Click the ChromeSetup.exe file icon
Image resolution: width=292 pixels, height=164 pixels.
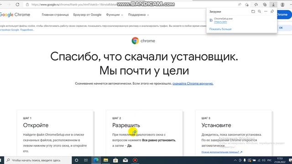point(211,20)
